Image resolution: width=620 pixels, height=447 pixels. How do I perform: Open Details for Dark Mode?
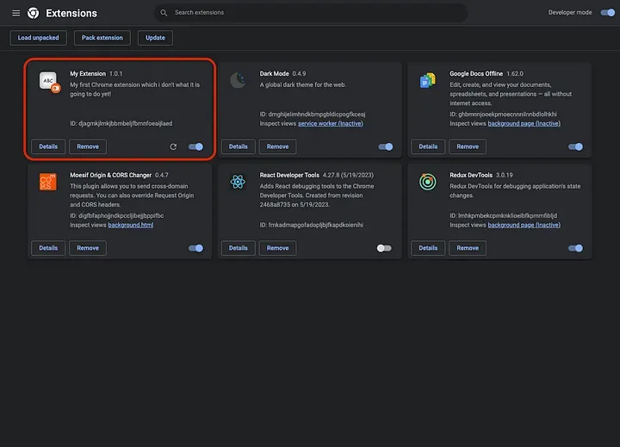[x=238, y=146]
